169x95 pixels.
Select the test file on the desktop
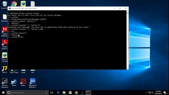click(x=32, y=72)
